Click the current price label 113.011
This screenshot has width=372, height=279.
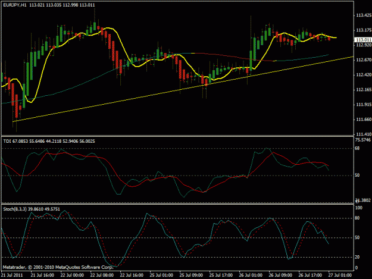click(x=364, y=40)
